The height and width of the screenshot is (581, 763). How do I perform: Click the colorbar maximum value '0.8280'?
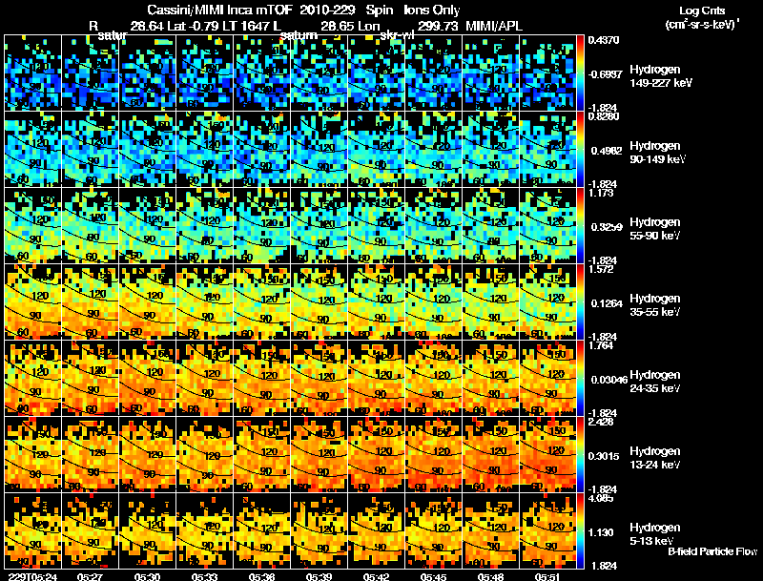tap(604, 116)
